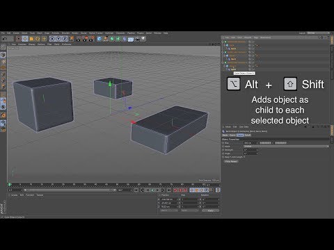
Task: Click the Fit to Parent button
Action: [231, 161]
